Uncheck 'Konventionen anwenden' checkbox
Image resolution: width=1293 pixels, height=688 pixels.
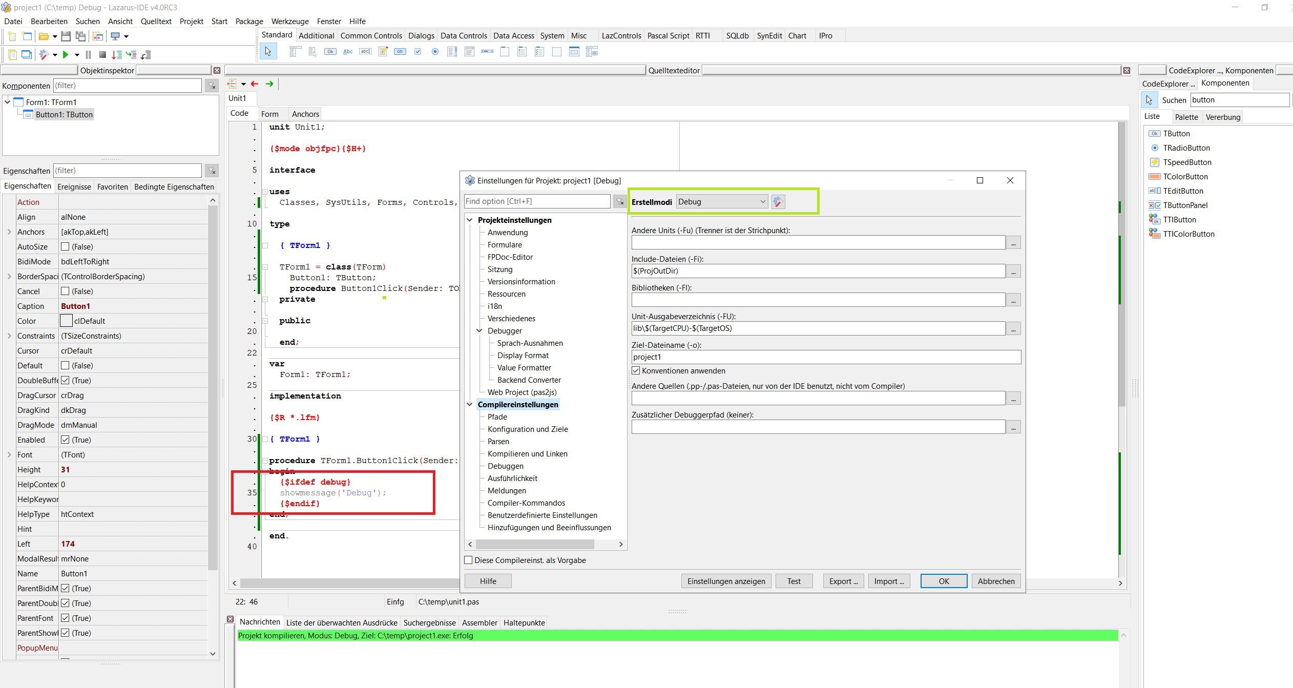(636, 370)
